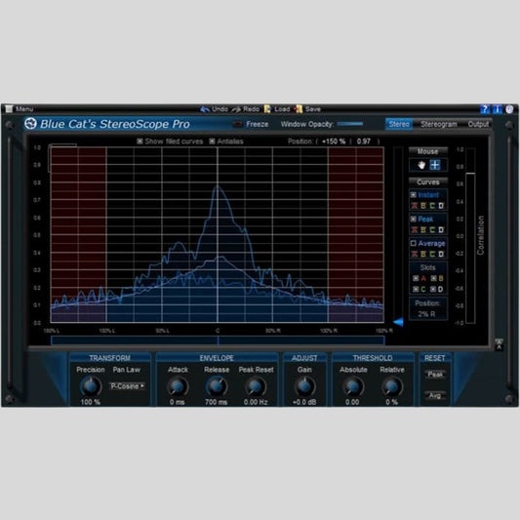Click slot D icon under Peak
The height and width of the screenshot is (520, 520).
point(441,230)
